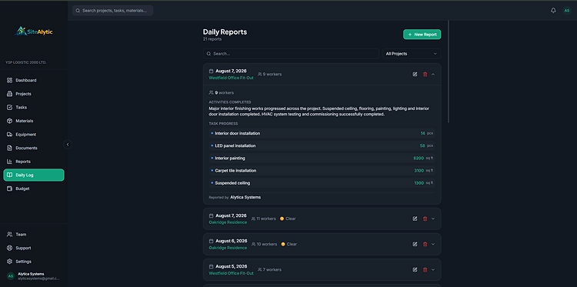This screenshot has height=287, width=577.
Task: Open Projects in sidebar
Action: point(34,94)
